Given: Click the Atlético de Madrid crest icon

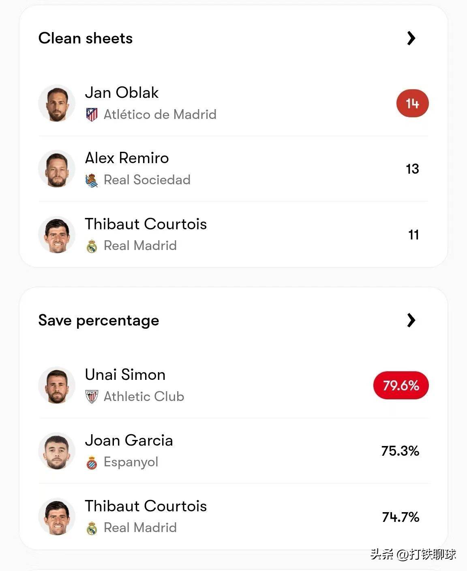Looking at the screenshot, I should [x=92, y=114].
